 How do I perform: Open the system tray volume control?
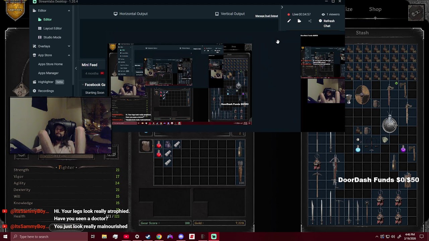tap(393, 237)
